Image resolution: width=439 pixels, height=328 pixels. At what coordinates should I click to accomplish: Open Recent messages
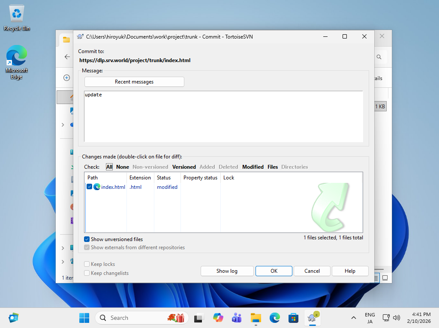click(x=134, y=82)
